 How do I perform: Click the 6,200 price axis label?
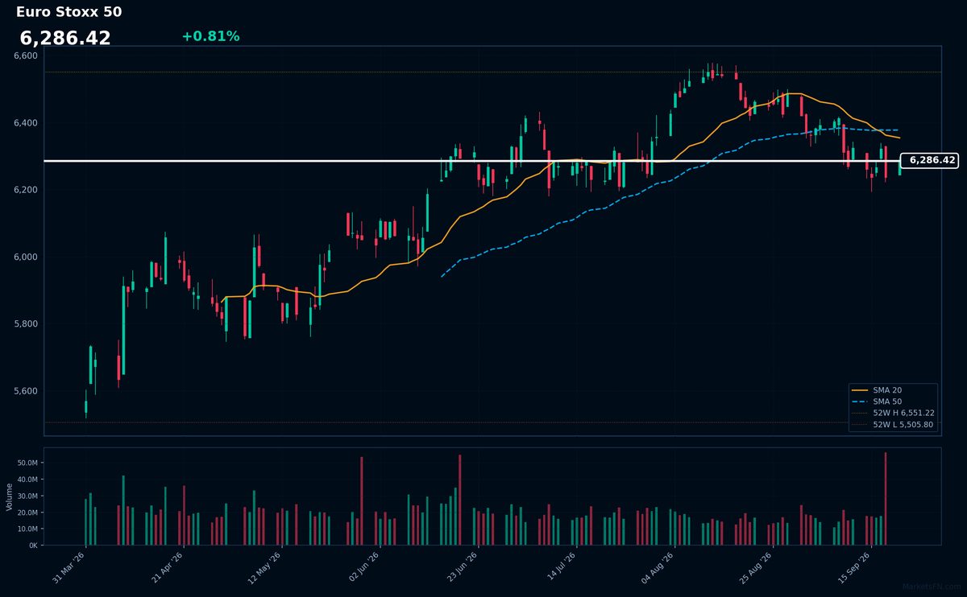pos(26,190)
